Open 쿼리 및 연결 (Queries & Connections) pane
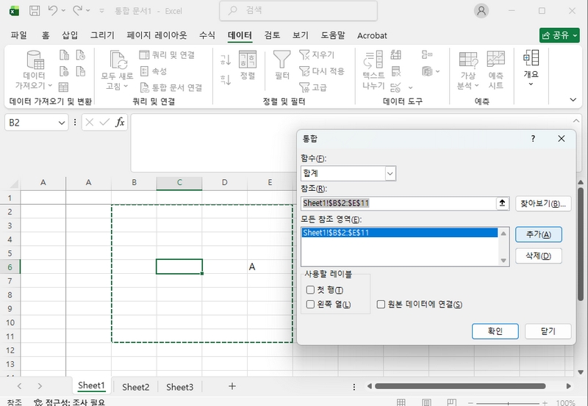 168,55
